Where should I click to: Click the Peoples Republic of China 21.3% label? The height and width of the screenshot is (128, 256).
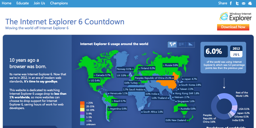[x=153, y=78]
